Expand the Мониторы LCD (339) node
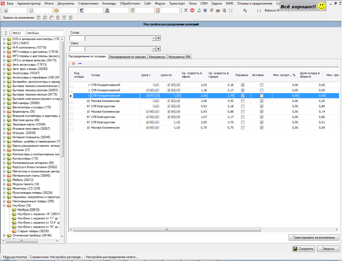This screenshot has width=342, height=261. click(4, 188)
